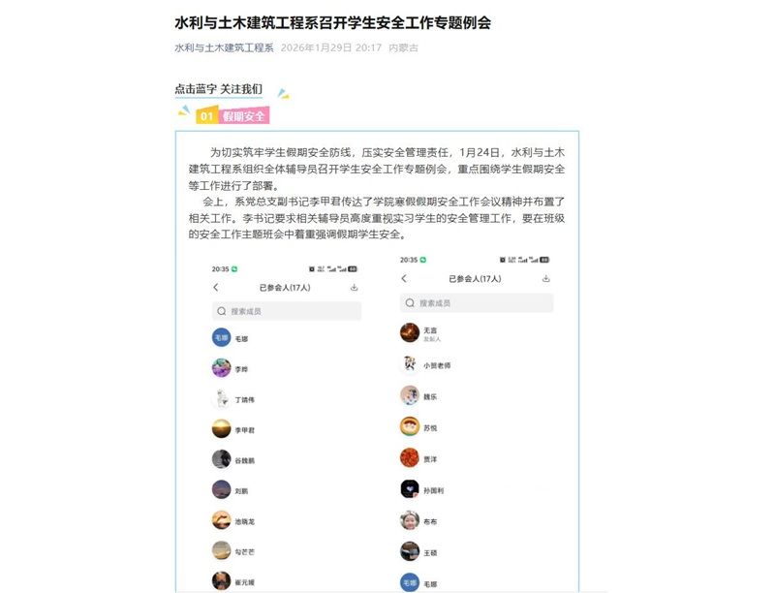The image size is (775, 593).
Task: Click the download icon in the left participant list
Action: tap(354, 287)
